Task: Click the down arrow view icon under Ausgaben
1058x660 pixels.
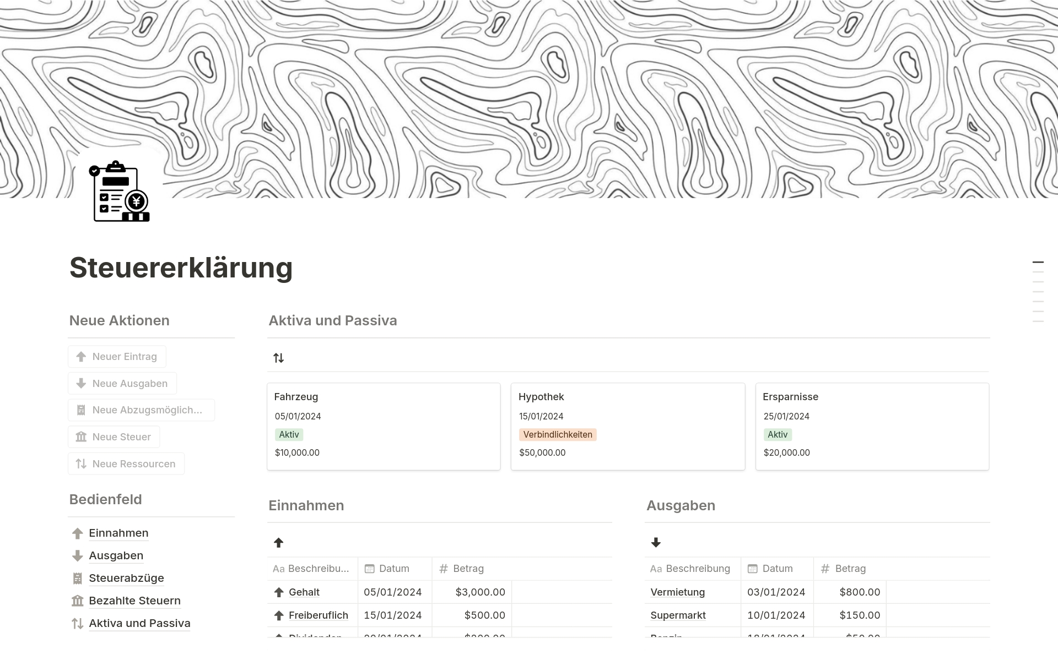Action: point(656,543)
